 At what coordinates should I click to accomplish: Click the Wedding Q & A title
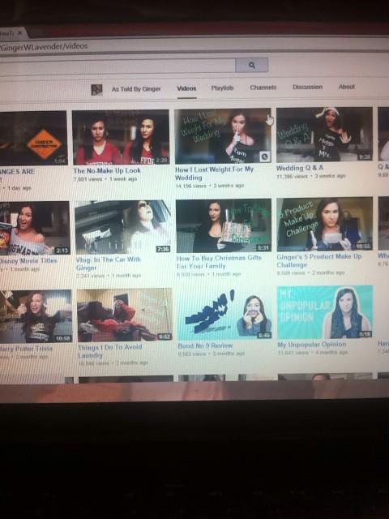tap(300, 168)
